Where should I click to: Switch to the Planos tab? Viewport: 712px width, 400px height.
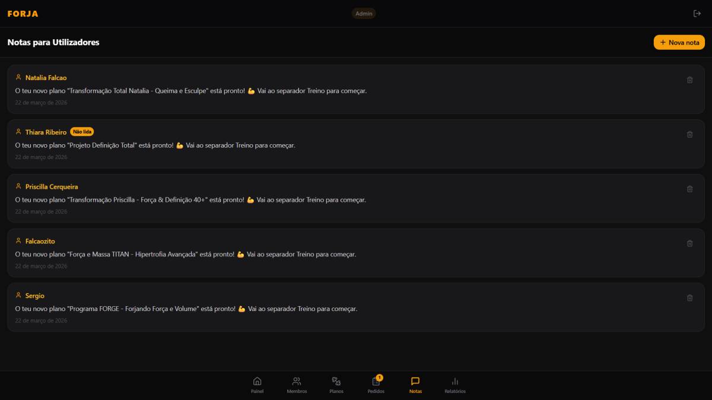click(x=336, y=385)
